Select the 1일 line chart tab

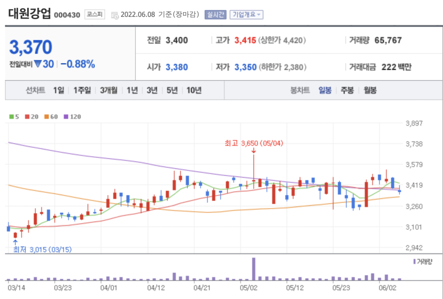pyautogui.click(x=58, y=90)
